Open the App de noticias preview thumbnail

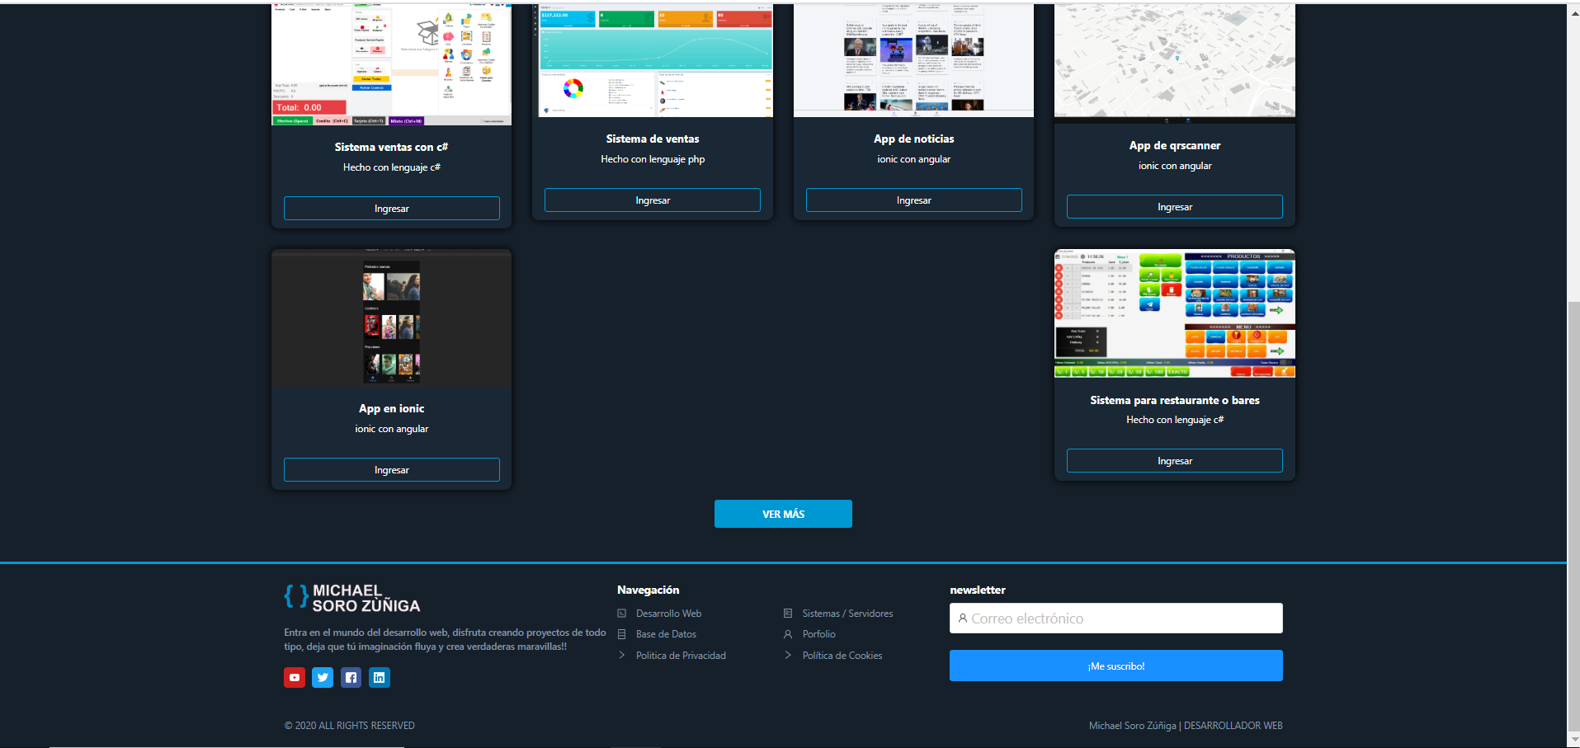click(914, 60)
